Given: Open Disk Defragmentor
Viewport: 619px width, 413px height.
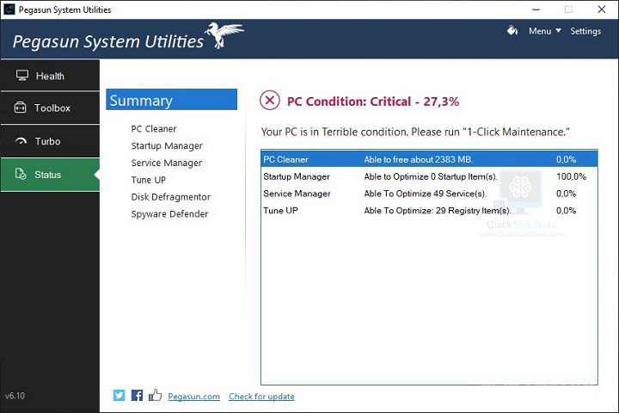Looking at the screenshot, I should point(170,197).
